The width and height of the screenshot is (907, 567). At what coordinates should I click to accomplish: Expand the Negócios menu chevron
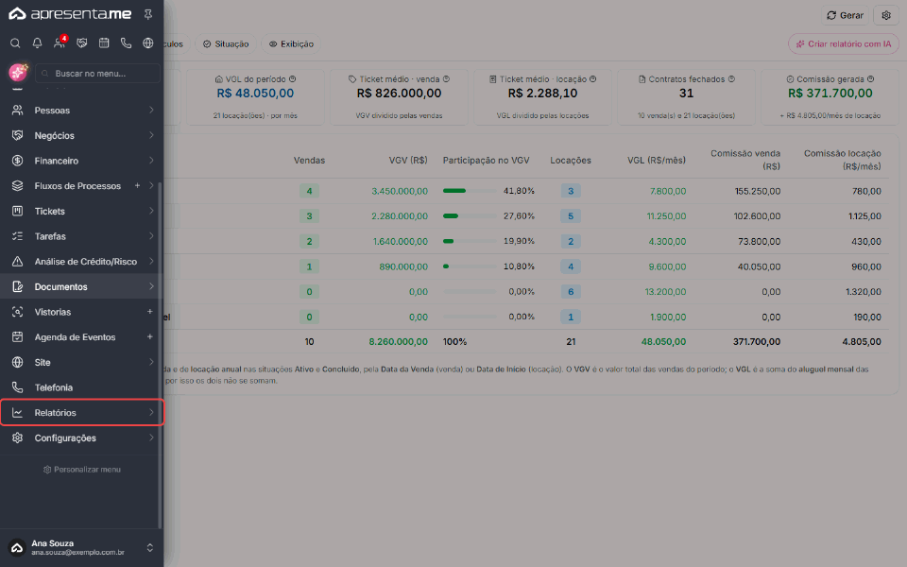(x=151, y=135)
